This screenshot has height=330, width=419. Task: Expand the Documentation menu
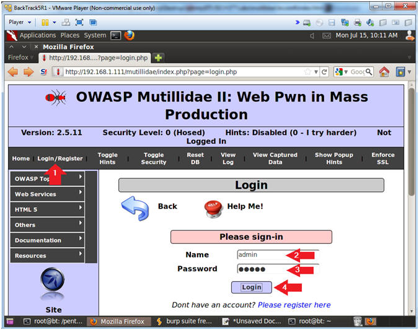click(x=47, y=240)
